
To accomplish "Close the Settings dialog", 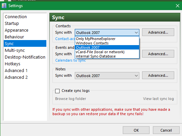I will pyautogui.click(x=178, y=6).
